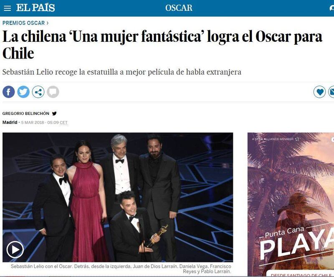The width and height of the screenshot is (334, 277).
Task: Send article by email icon
Action: [x=331, y=92]
